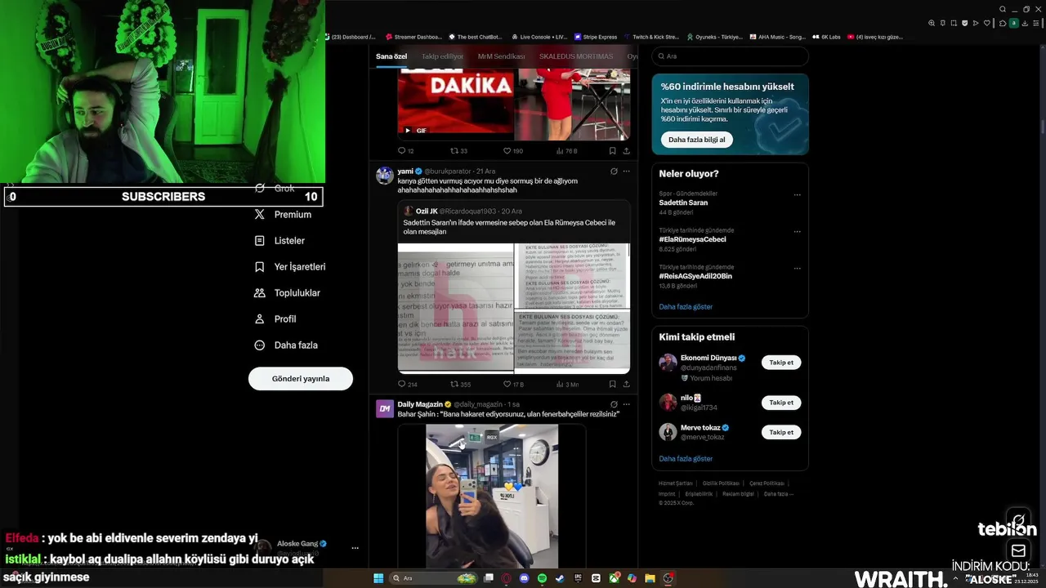Open X messages envelope icon
The width and height of the screenshot is (1046, 588).
[x=1018, y=550]
